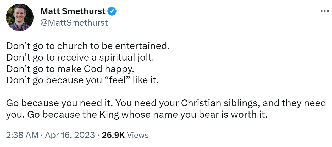The height and width of the screenshot is (147, 332).
Task: Click the word "church" in first line
Action: coord(73,46)
